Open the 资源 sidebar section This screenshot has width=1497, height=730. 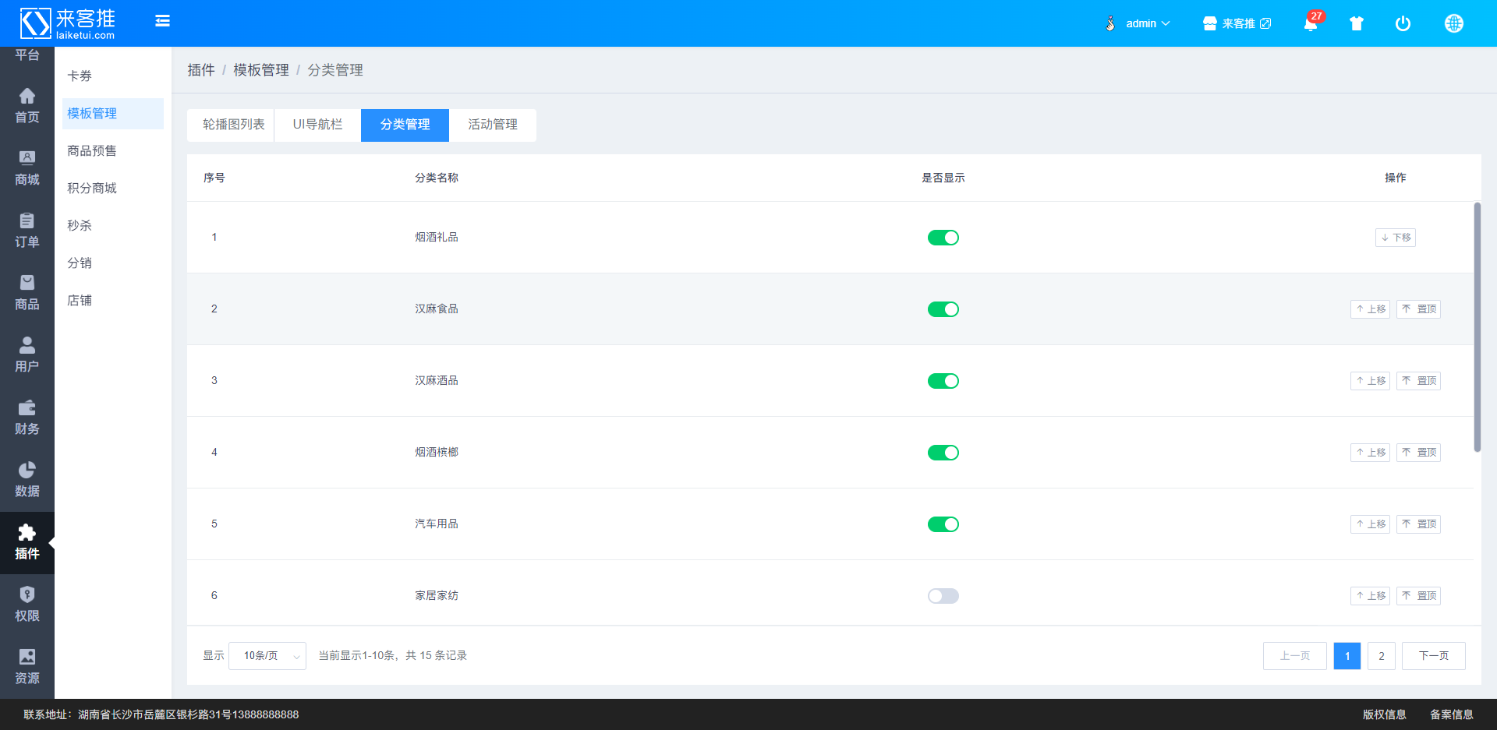click(27, 667)
